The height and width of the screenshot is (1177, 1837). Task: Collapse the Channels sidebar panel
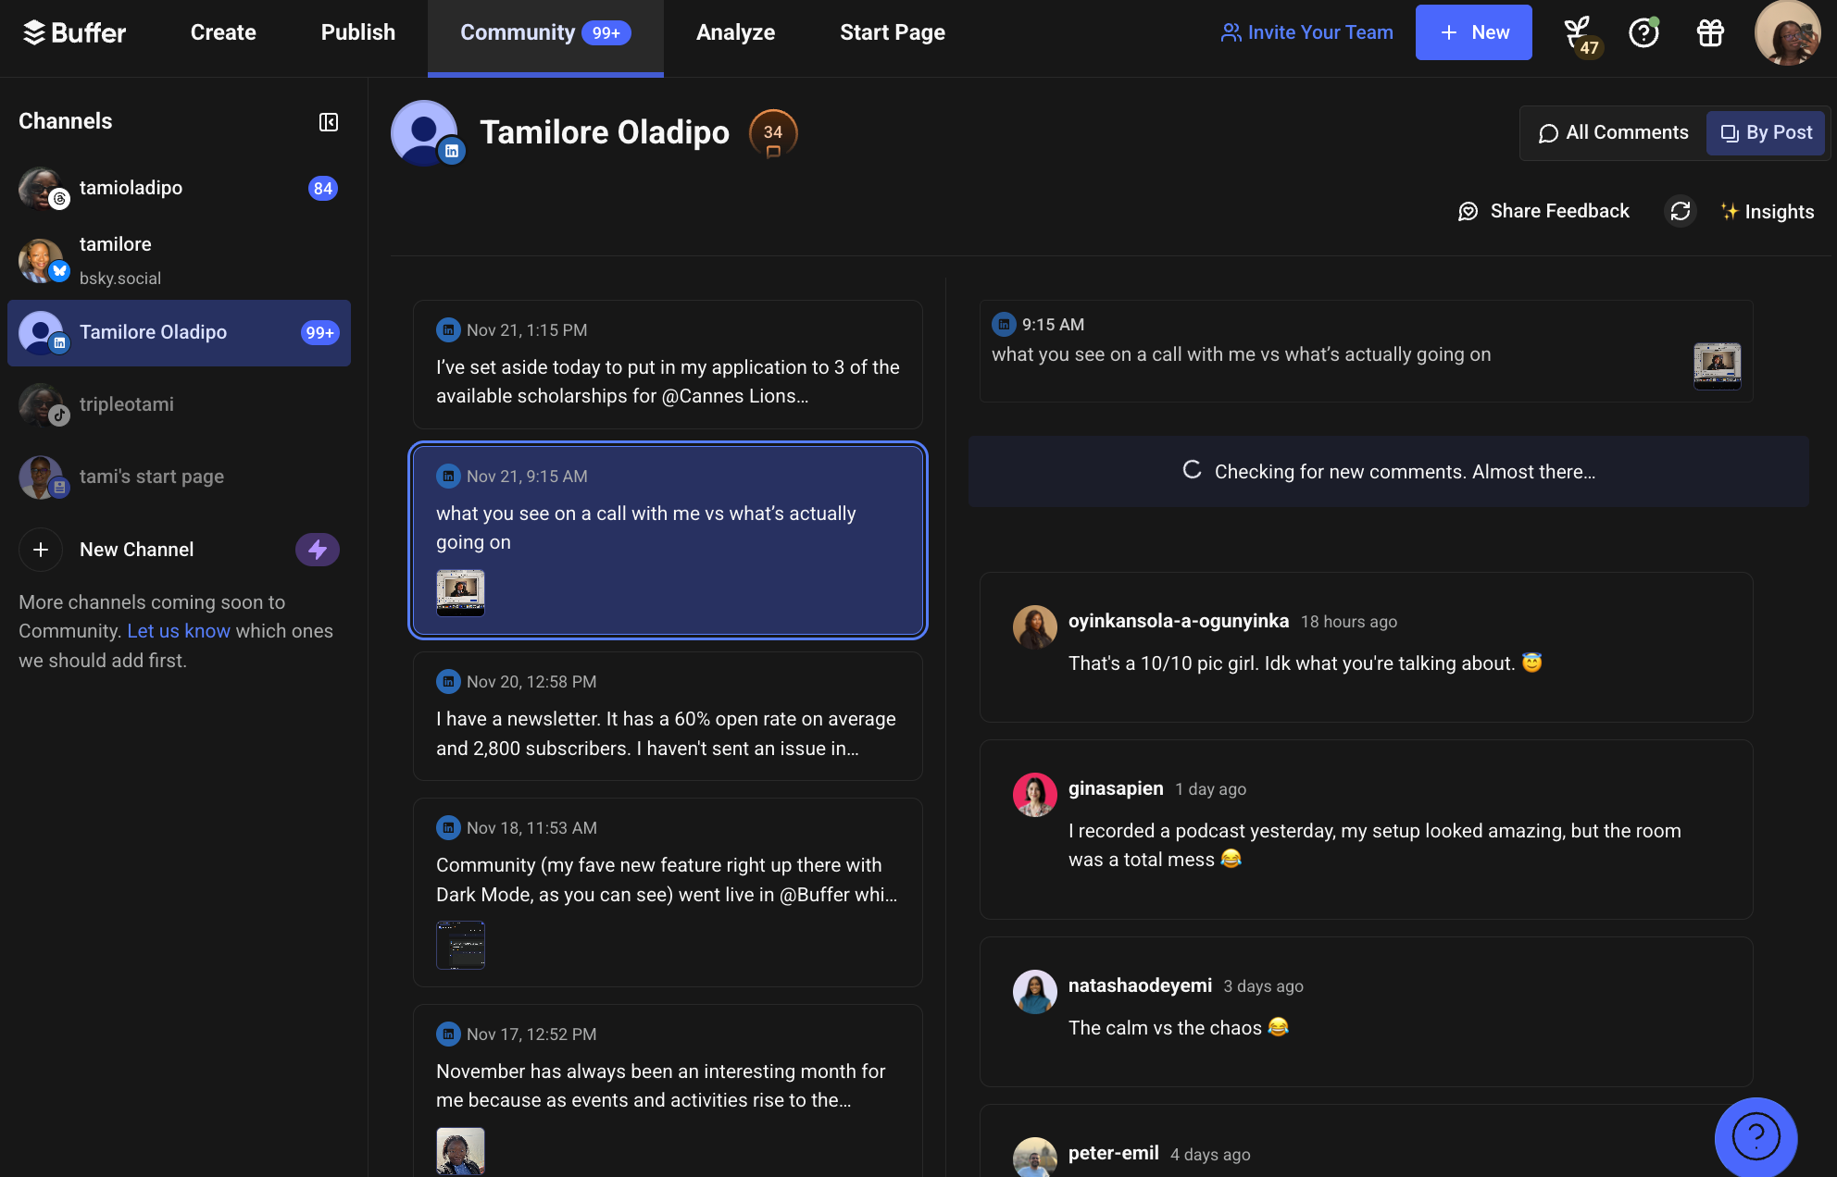329,122
